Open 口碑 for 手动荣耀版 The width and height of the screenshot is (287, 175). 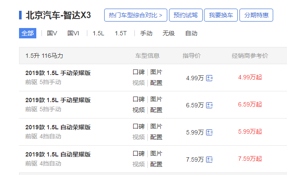point(139,72)
